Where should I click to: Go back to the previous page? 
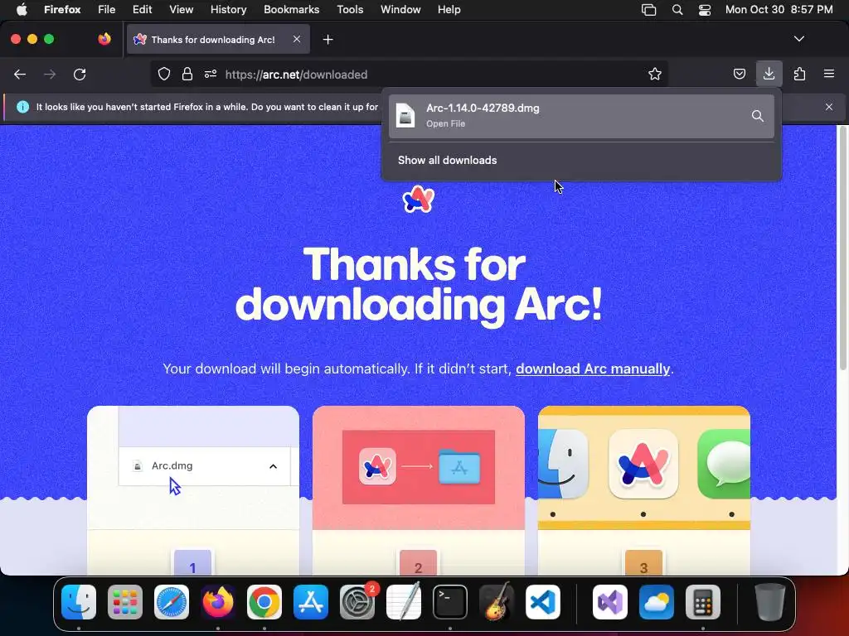click(20, 74)
